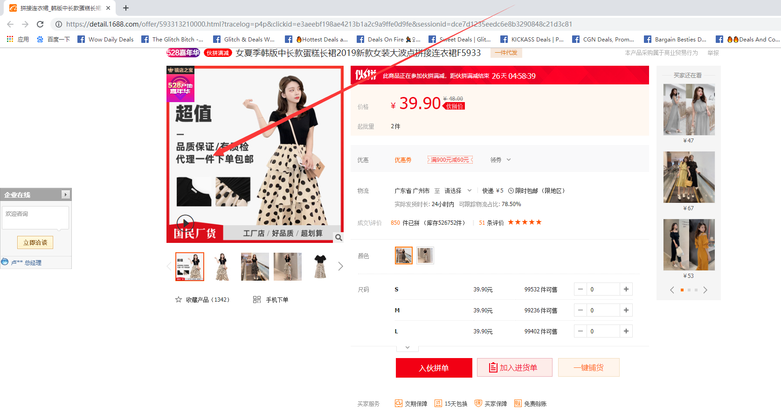The height and width of the screenshot is (414, 781).
Task: Click the red group-buy order button
Action: pyautogui.click(x=434, y=368)
